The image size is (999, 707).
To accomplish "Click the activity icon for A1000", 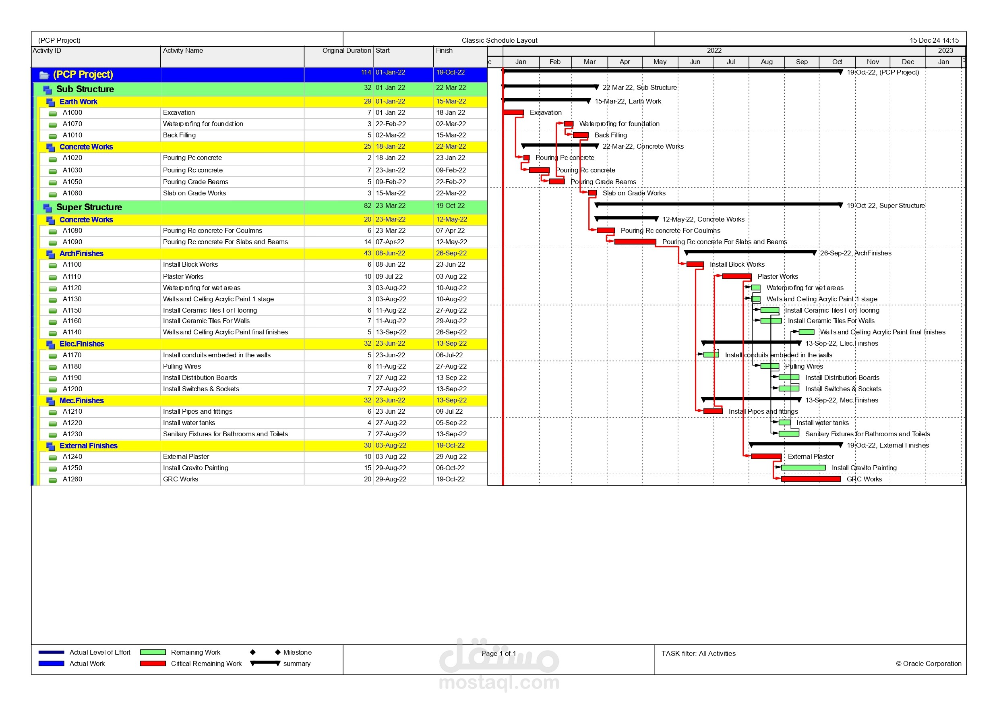I will pos(53,114).
